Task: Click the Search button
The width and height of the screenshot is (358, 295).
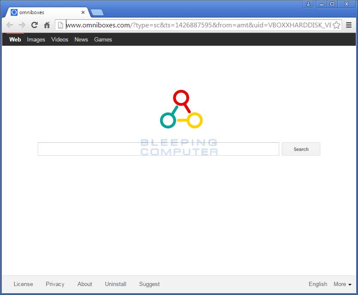Action: click(x=301, y=149)
